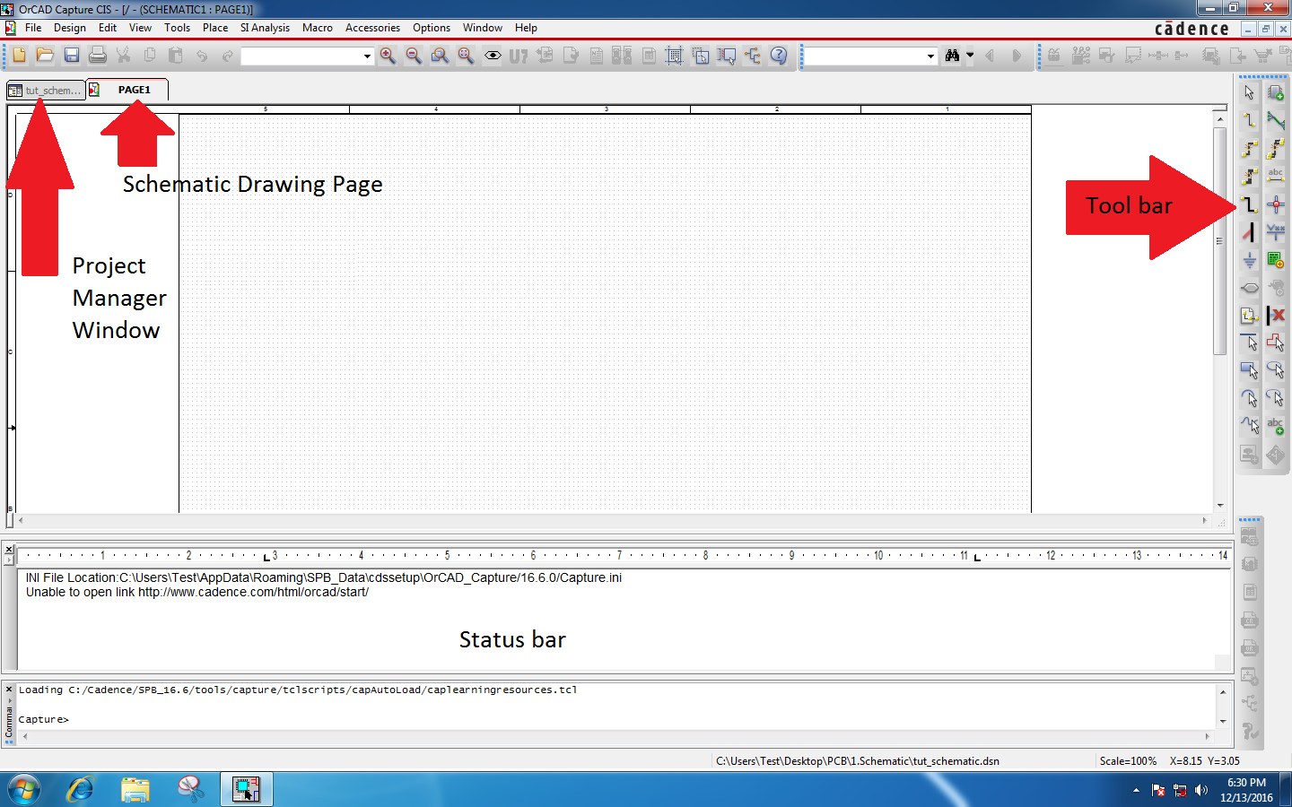Image resolution: width=1292 pixels, height=807 pixels.
Task: Open the Place menu
Action: pos(215,28)
